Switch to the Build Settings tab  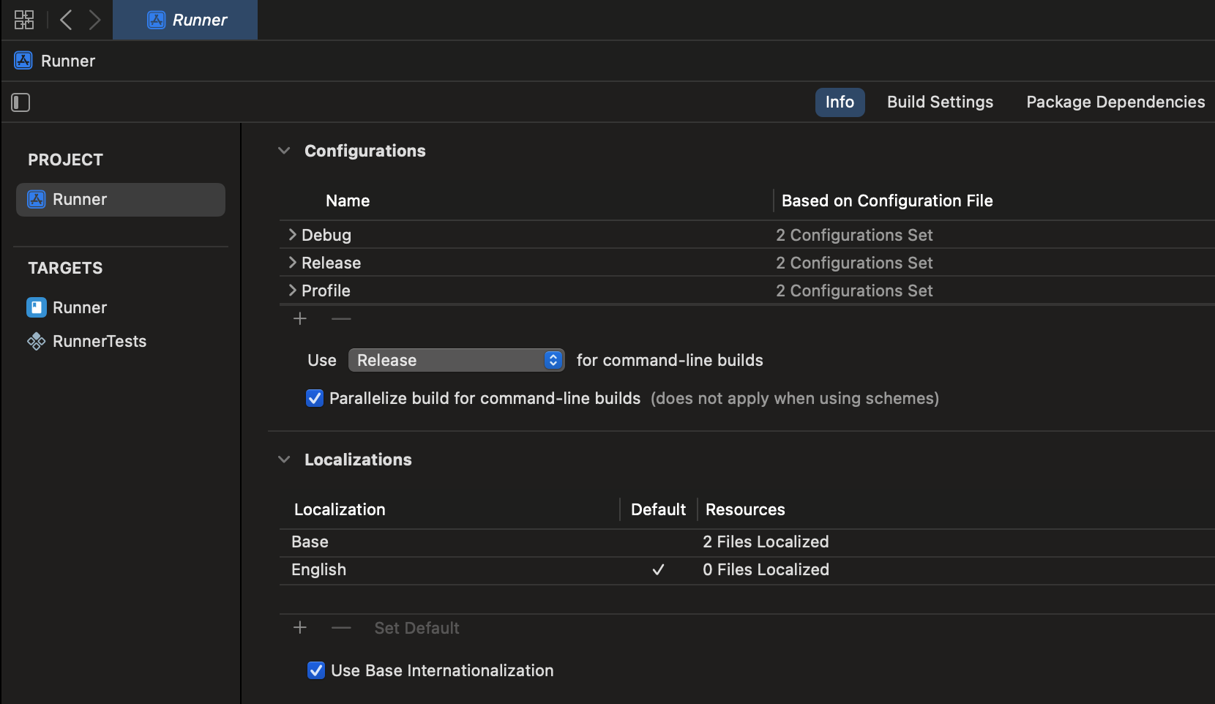click(941, 102)
